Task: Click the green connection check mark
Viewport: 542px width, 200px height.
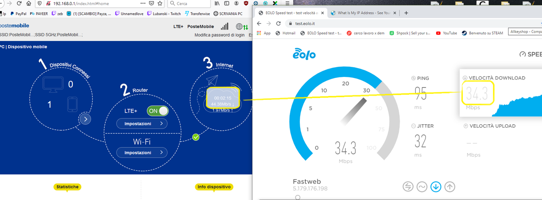Action: coord(195,137)
